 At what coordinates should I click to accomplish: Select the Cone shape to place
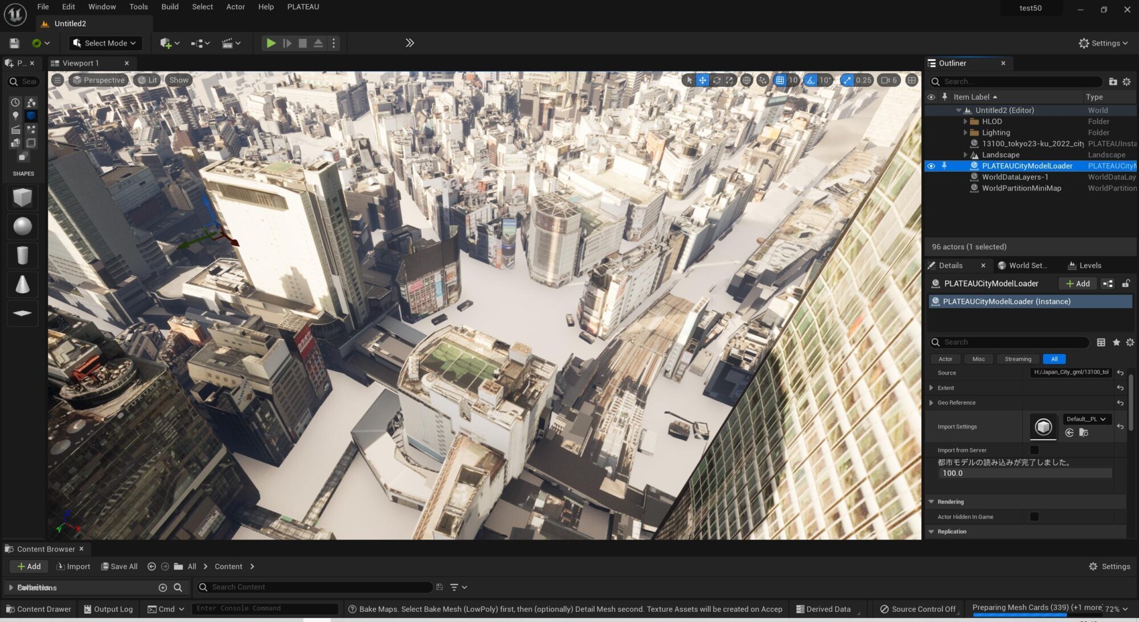tap(22, 284)
